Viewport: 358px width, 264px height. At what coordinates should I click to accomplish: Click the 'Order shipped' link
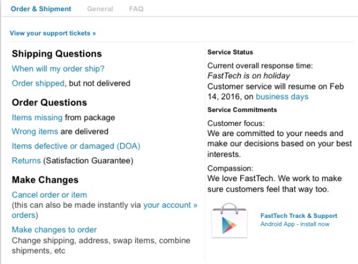38,84
